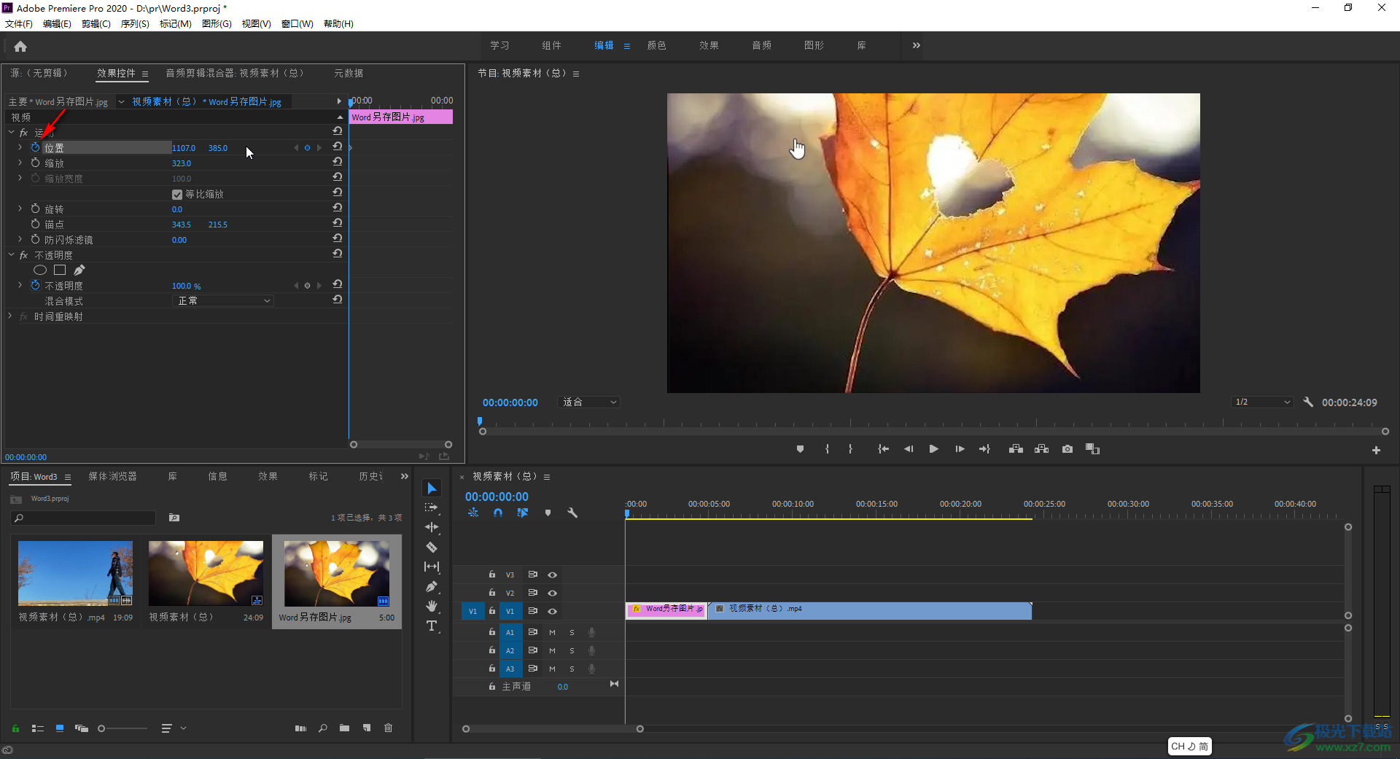Click the Home icon
This screenshot has height=759, width=1400.
[20, 47]
